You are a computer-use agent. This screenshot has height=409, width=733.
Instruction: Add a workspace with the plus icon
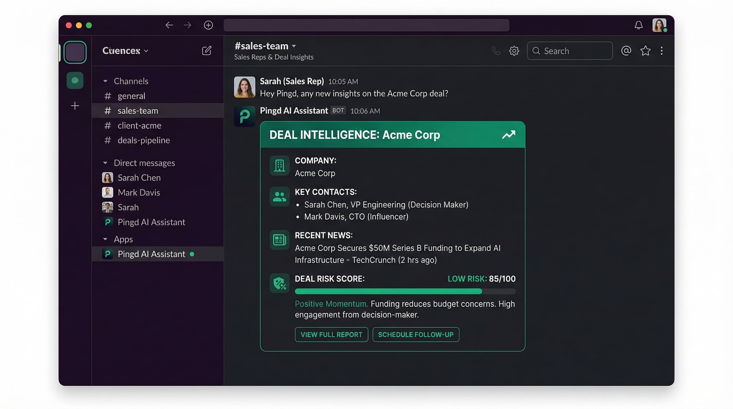75,105
